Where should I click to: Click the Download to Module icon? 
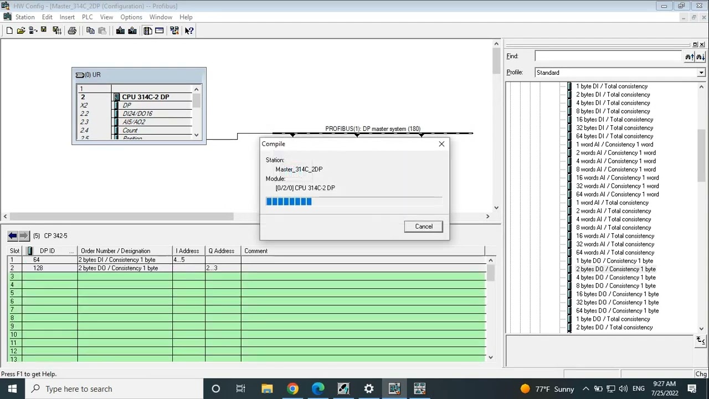(120, 30)
